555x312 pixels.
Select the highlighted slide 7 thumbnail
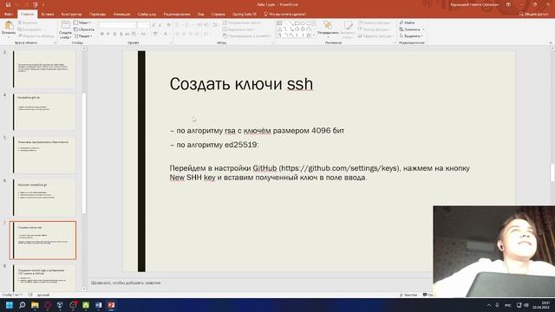click(42, 241)
